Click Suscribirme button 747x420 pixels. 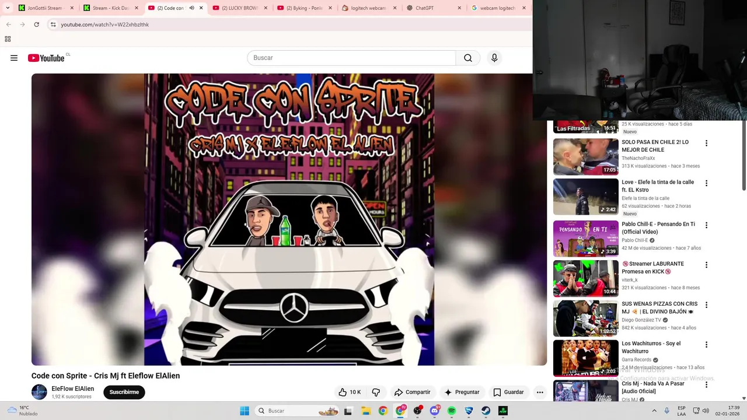(124, 392)
